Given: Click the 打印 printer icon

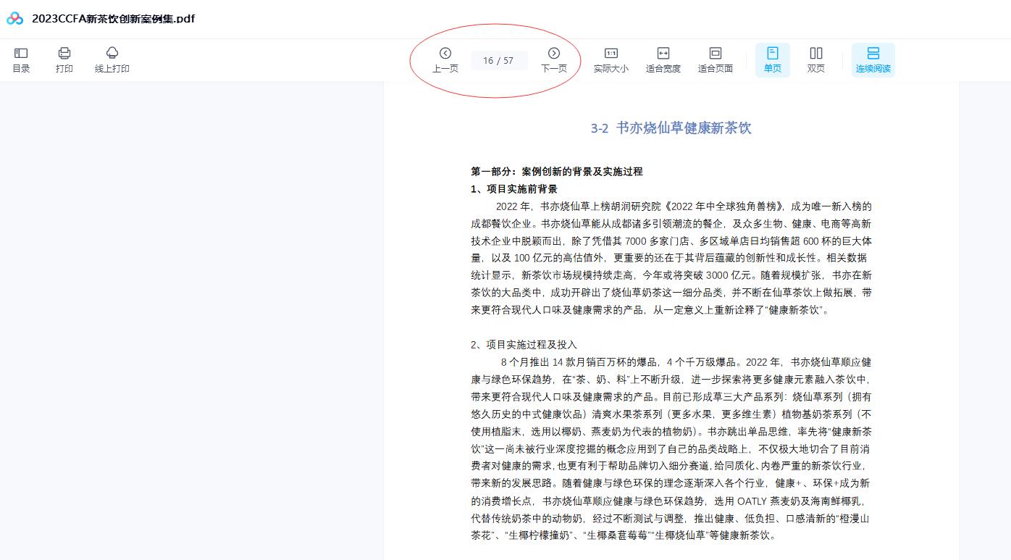Looking at the screenshot, I should tap(64, 59).
